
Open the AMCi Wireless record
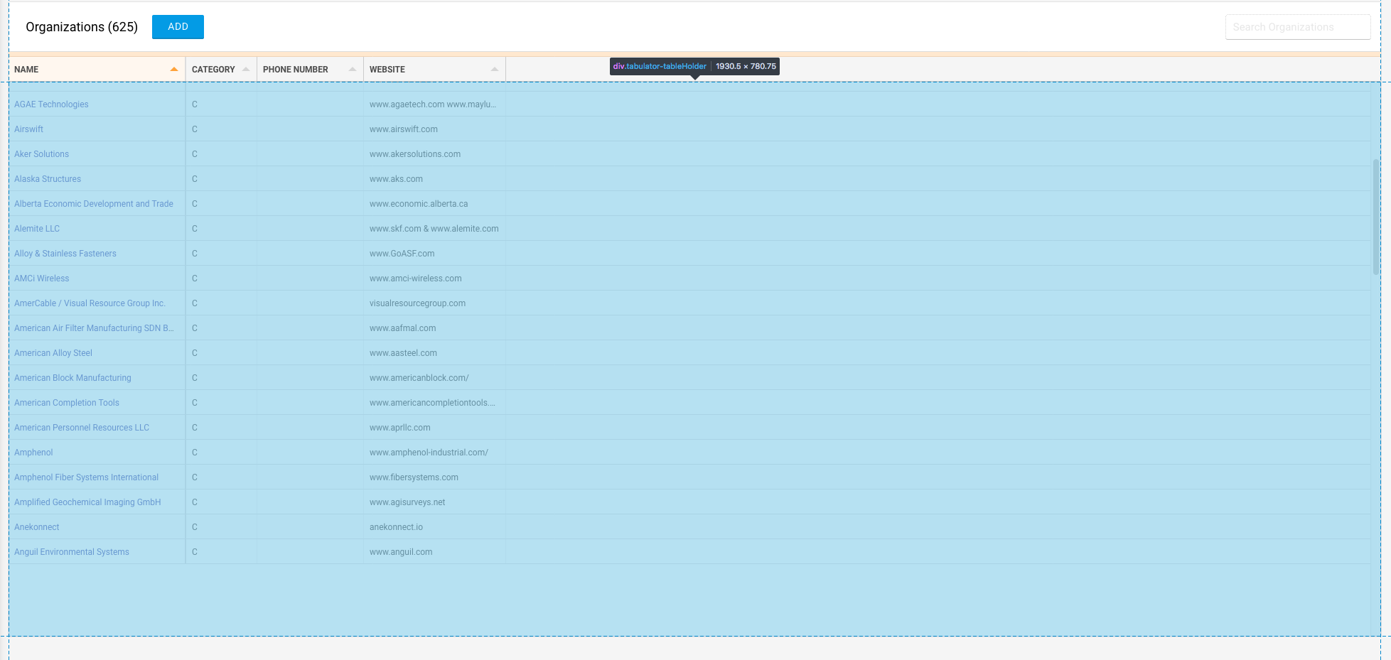coord(41,278)
